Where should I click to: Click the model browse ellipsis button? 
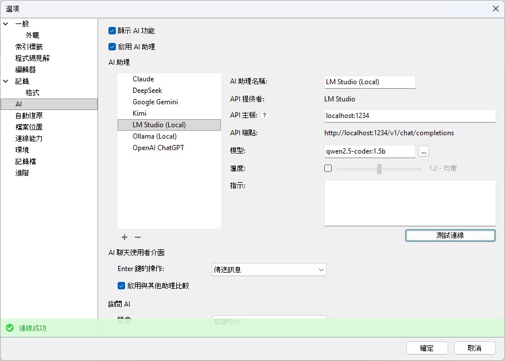click(424, 151)
